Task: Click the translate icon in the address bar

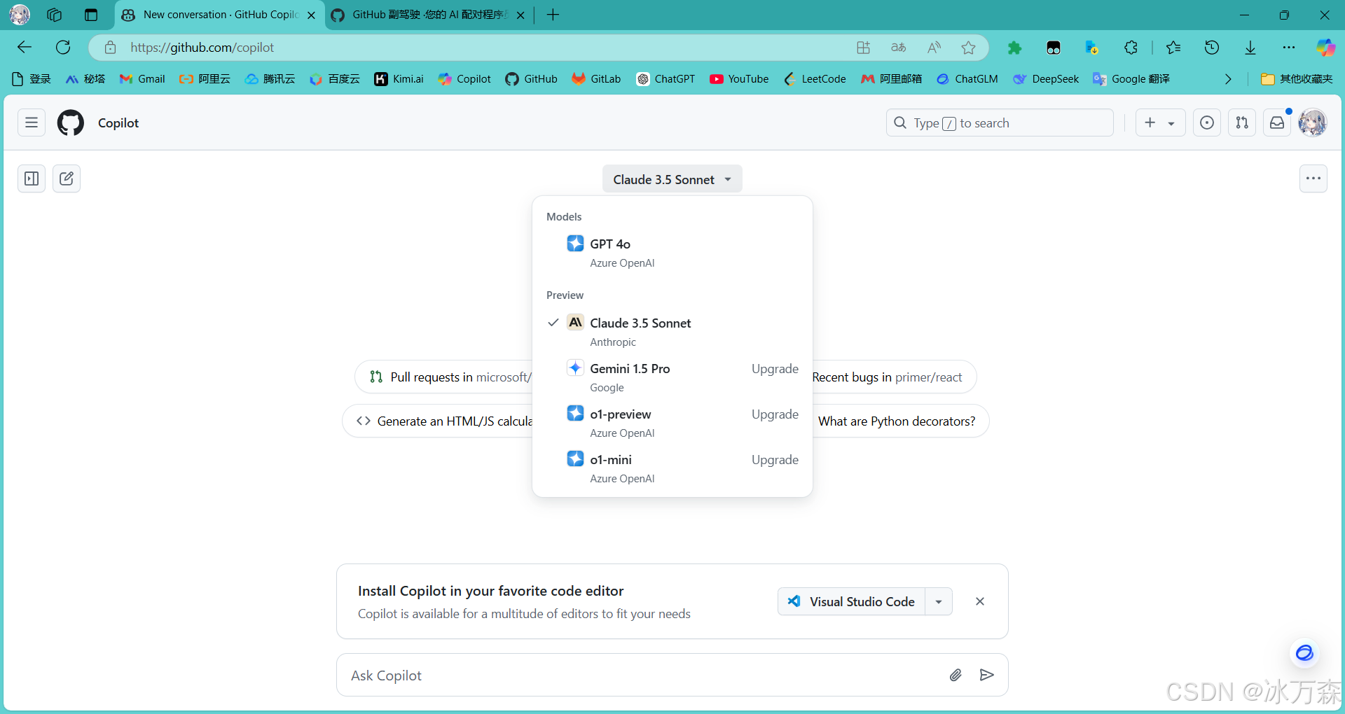Action: tap(899, 48)
